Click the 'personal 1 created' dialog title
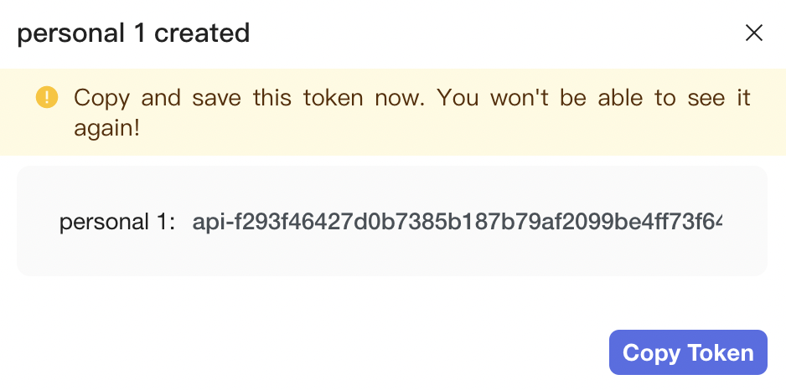 coord(133,33)
